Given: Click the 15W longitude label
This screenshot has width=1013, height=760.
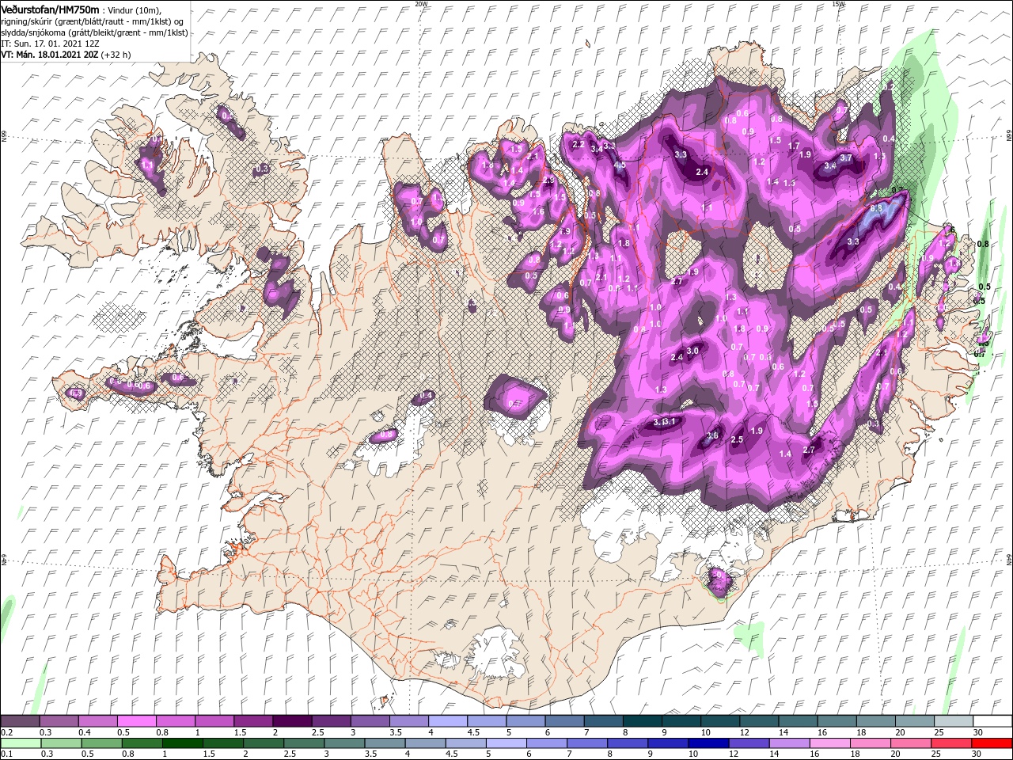Looking at the screenshot, I should (838, 4).
